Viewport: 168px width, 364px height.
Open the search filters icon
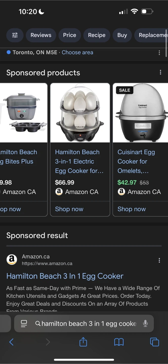coord(15,35)
